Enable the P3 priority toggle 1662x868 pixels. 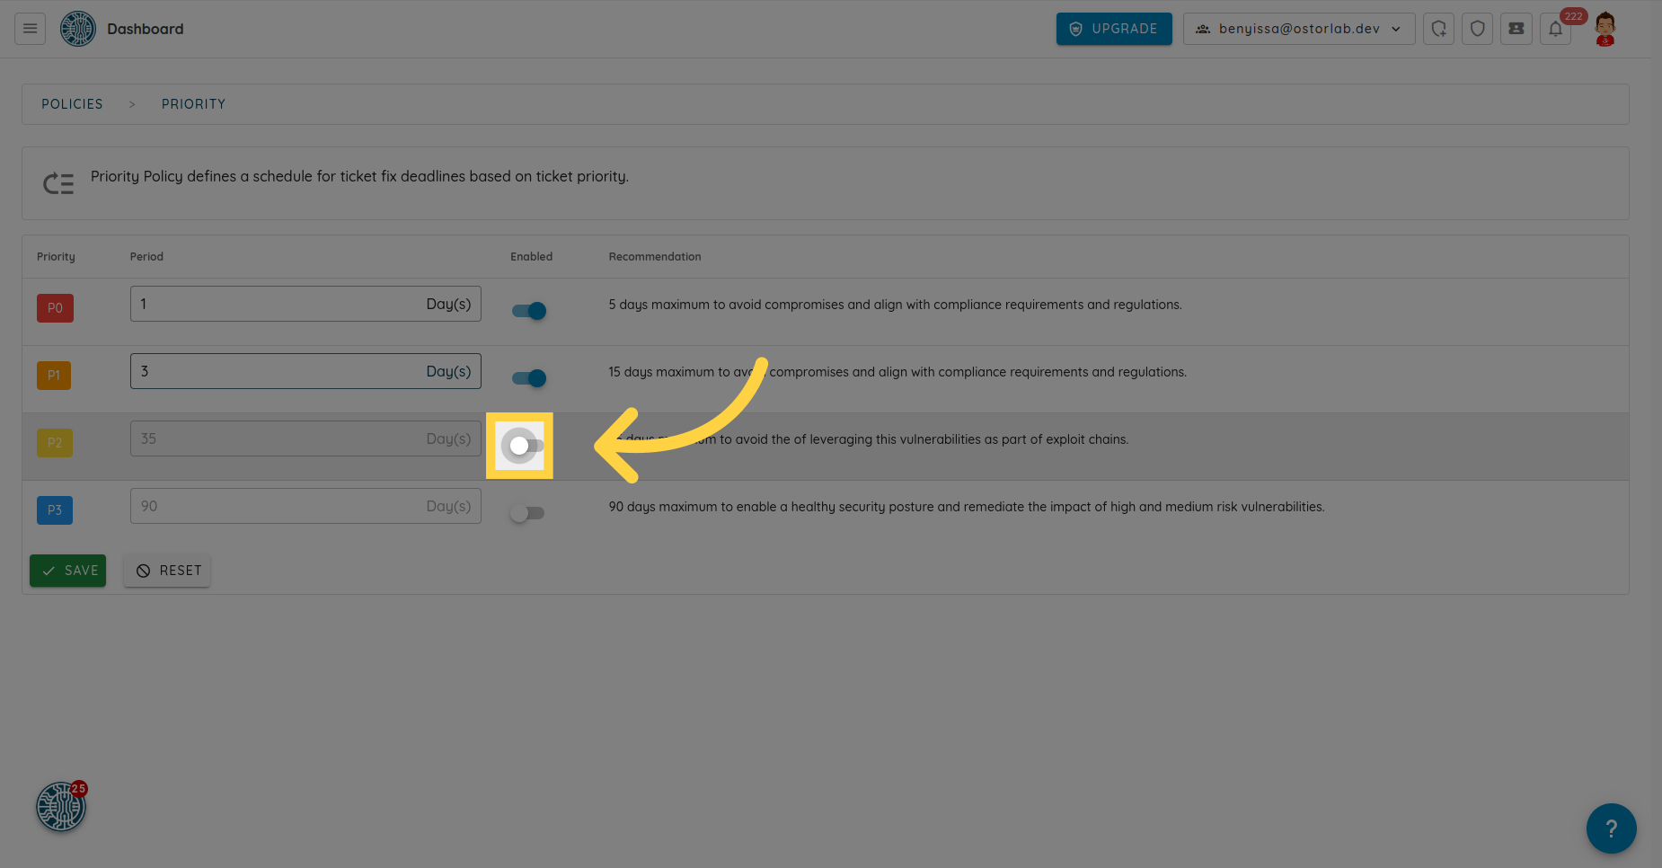point(526,513)
